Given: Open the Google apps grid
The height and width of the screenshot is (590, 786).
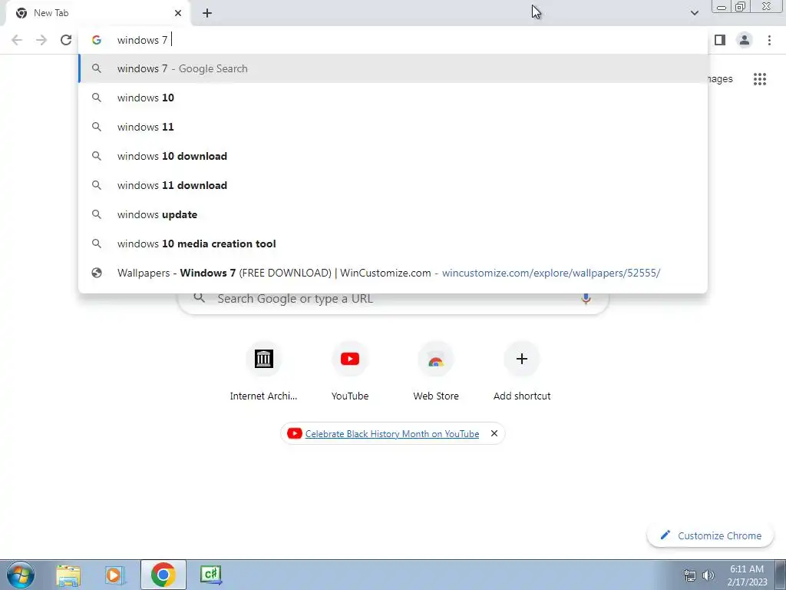Looking at the screenshot, I should 760,79.
